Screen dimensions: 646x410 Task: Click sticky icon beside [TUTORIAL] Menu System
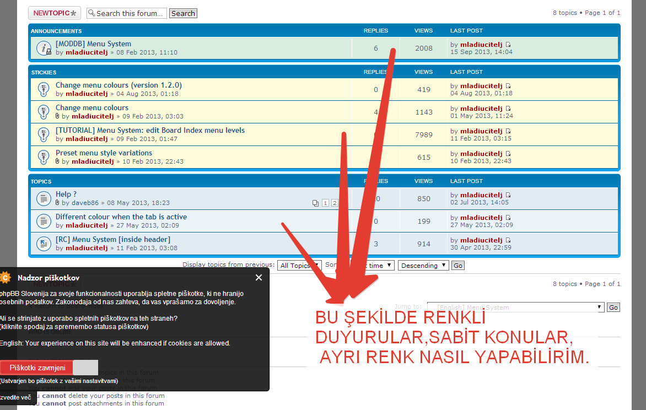pos(43,135)
